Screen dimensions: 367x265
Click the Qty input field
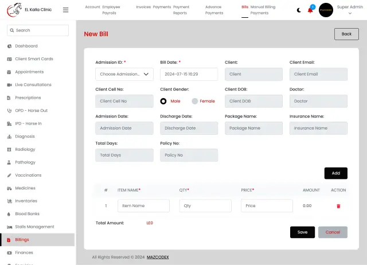(x=205, y=206)
